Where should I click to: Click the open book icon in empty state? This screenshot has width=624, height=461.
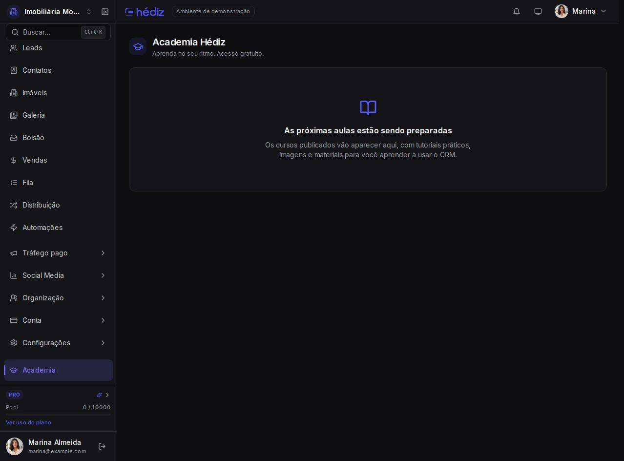[x=368, y=107]
